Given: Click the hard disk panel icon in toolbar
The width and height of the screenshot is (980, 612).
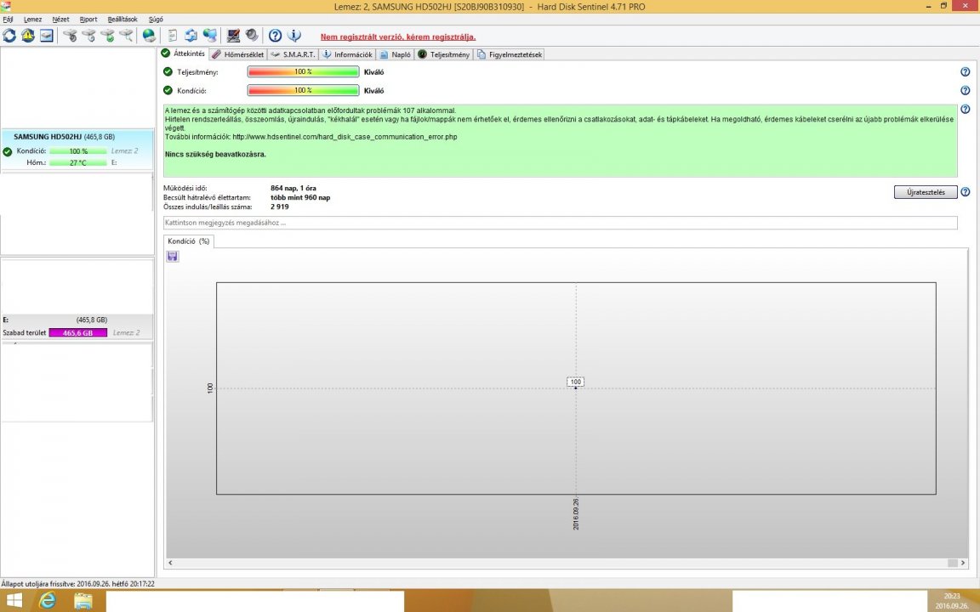Looking at the screenshot, I should (x=47, y=36).
